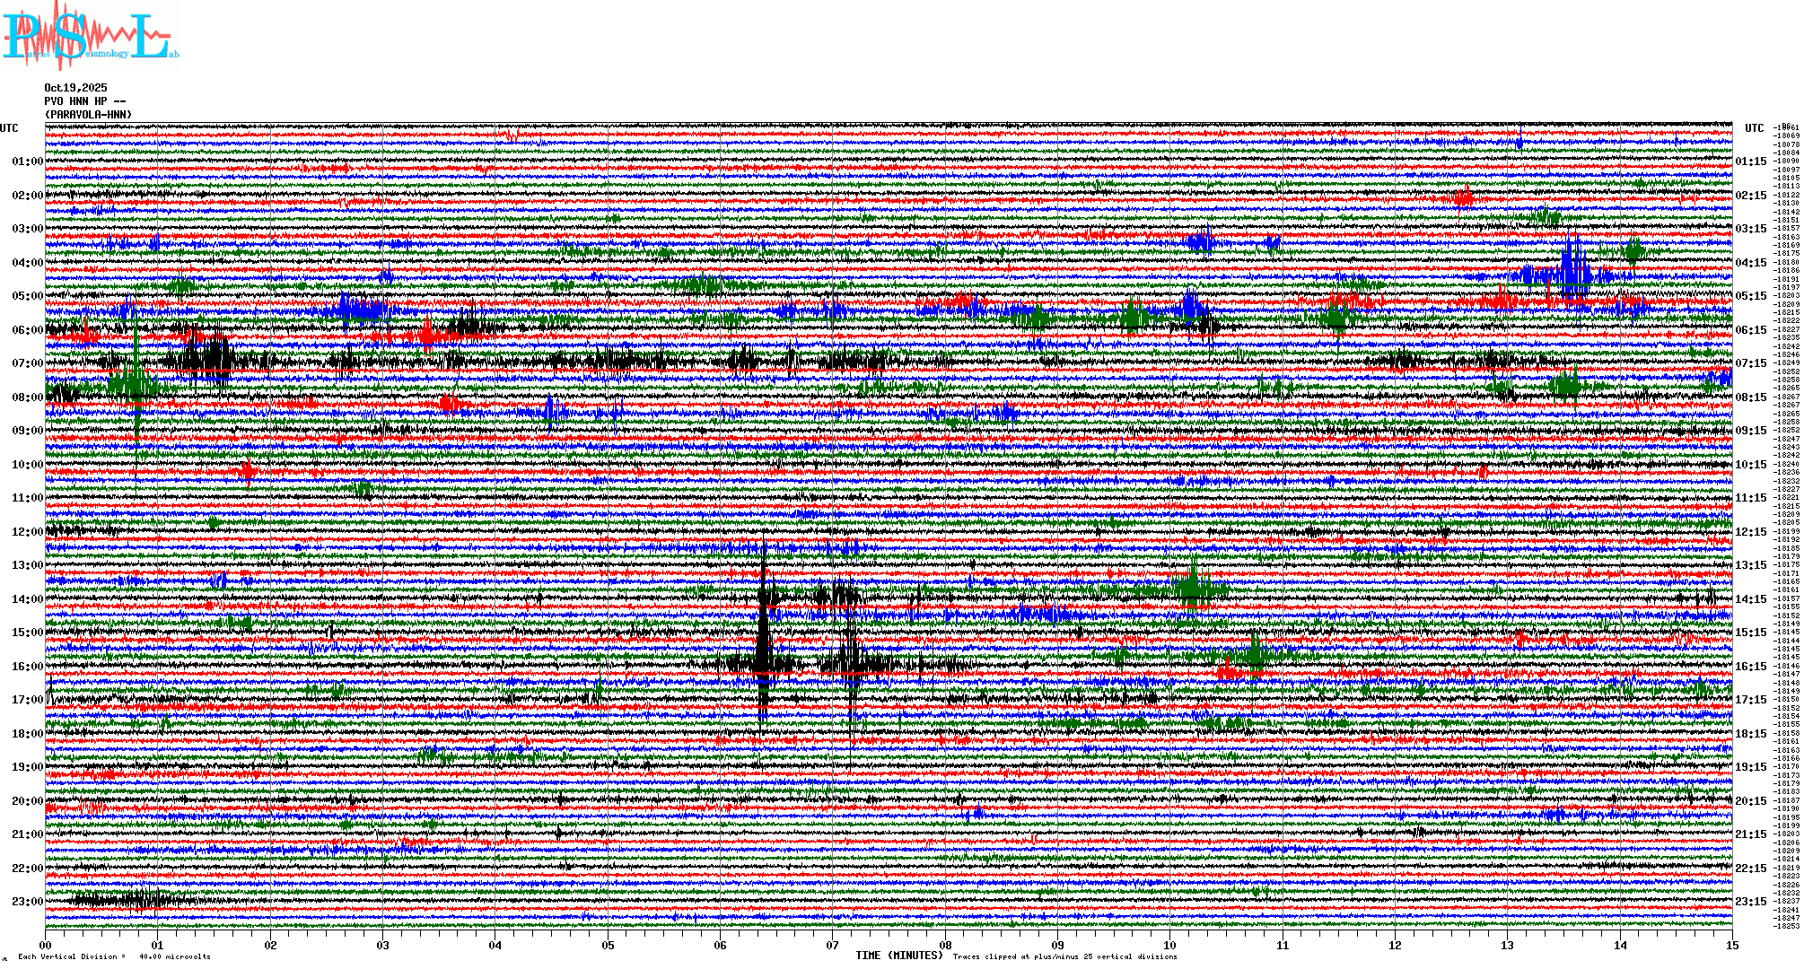1804x969 pixels.
Task: Click the (PARAVOLA-HNN) station name
Action: (x=88, y=115)
